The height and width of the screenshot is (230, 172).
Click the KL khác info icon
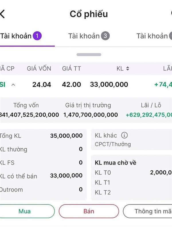124,135
